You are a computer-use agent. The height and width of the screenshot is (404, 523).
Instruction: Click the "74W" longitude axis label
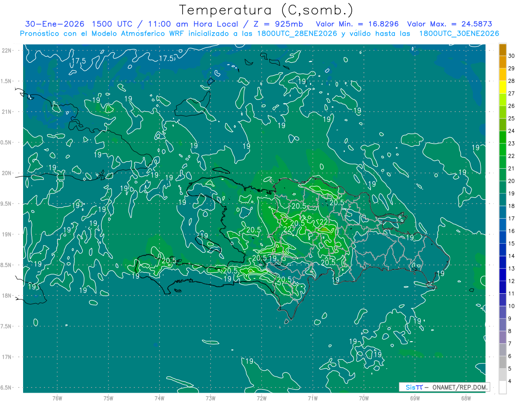tap(159, 398)
